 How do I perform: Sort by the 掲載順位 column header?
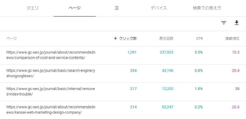[232, 39]
